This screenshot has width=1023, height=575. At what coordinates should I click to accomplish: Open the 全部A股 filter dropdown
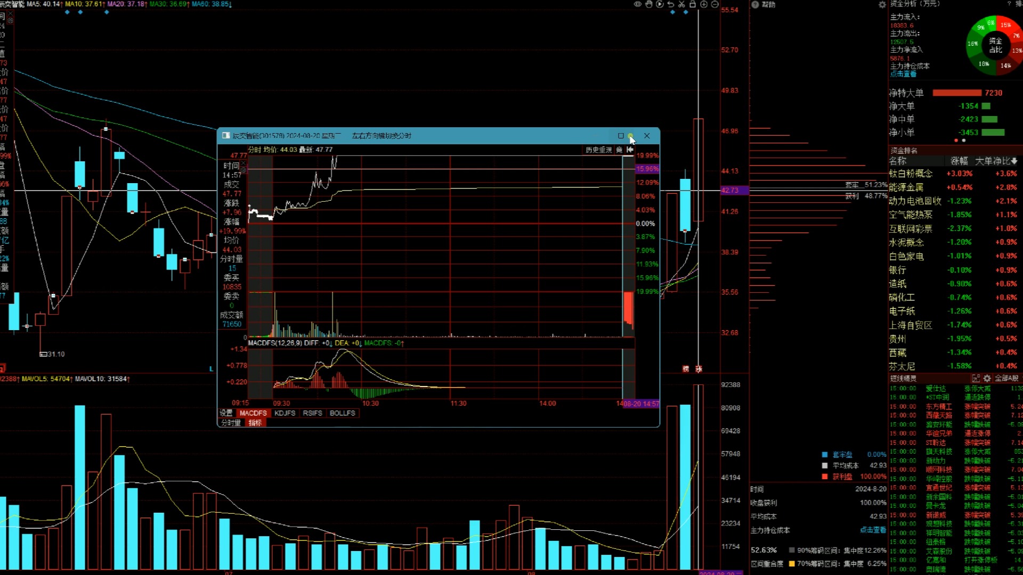(x=1008, y=379)
